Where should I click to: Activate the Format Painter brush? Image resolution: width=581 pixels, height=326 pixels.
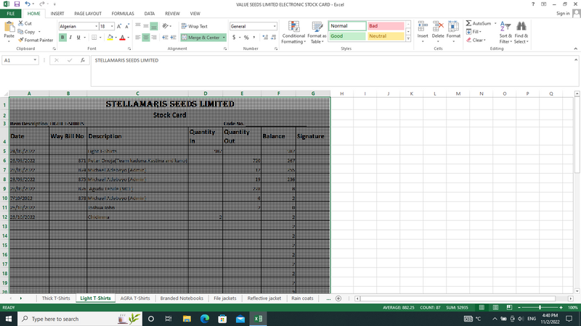pos(21,40)
